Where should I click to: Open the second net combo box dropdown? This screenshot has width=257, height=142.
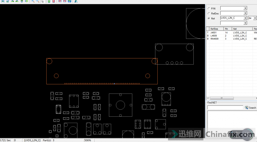point(245,23)
